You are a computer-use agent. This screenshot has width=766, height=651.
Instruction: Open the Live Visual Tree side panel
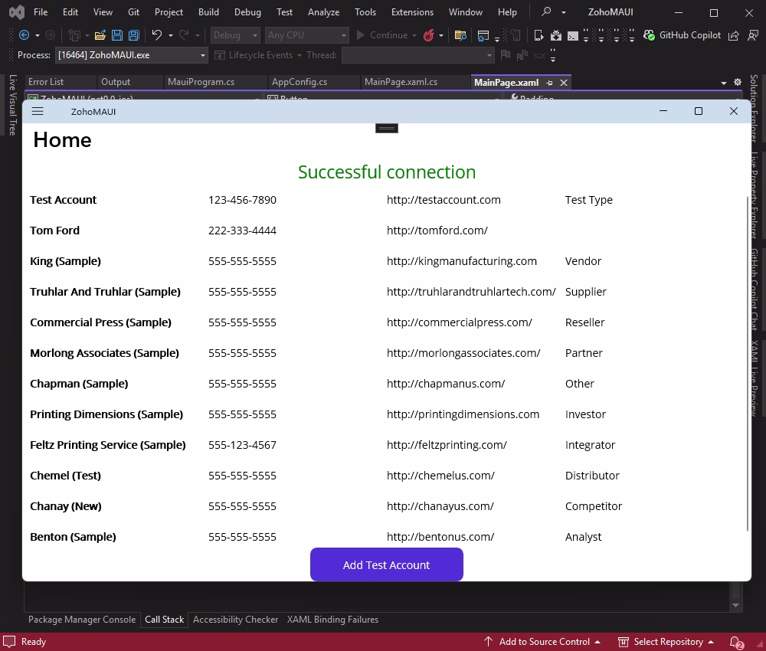tap(13, 104)
